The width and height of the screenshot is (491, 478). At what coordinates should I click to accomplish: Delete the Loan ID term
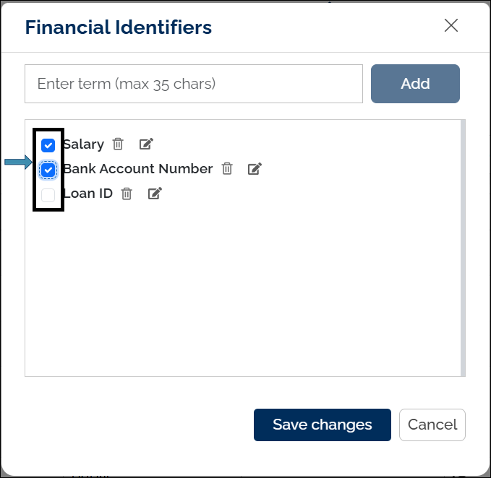point(127,193)
